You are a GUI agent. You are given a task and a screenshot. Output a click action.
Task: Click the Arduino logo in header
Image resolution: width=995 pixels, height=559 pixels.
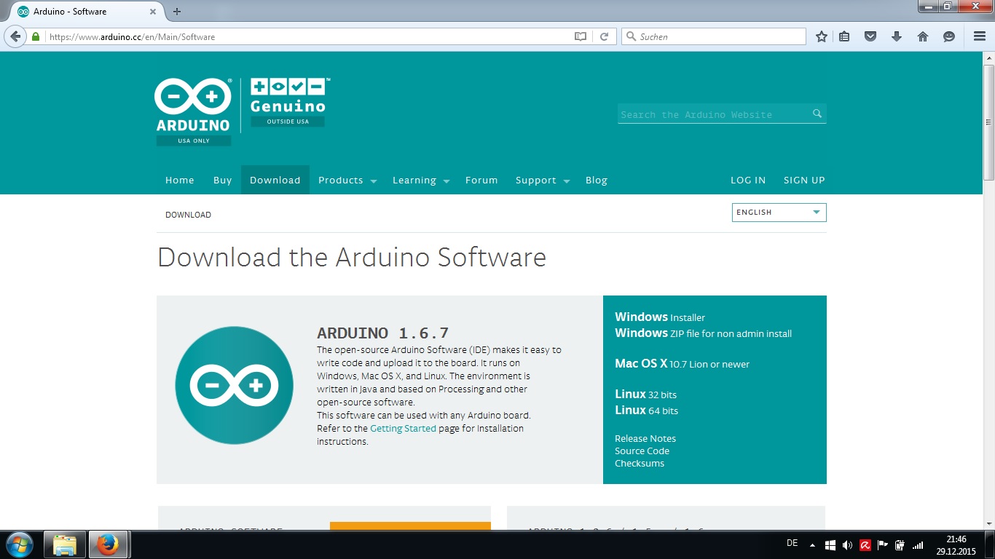(x=194, y=111)
